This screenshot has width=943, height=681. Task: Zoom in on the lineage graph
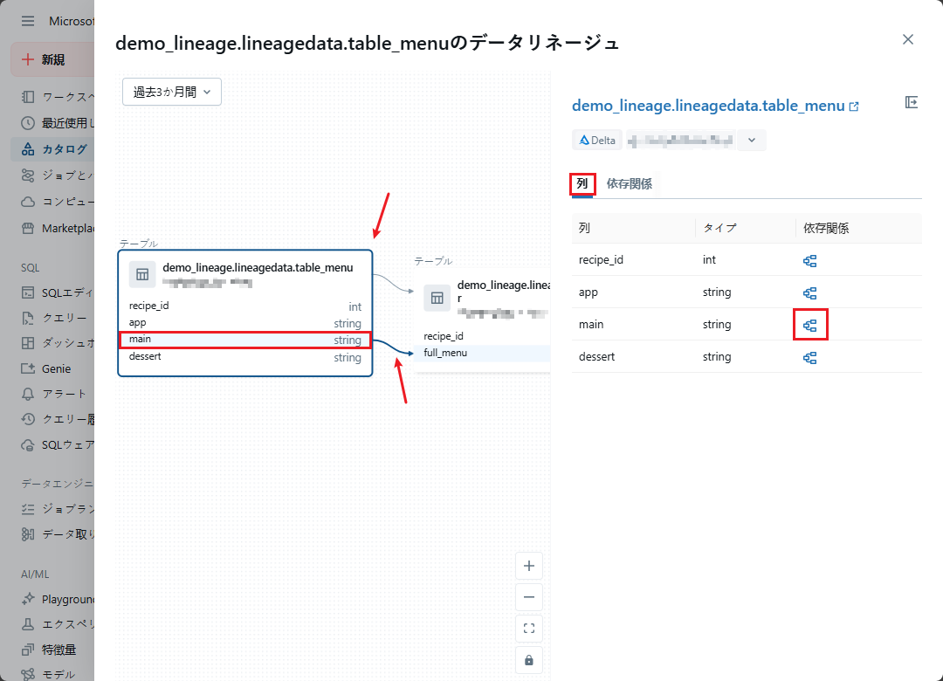point(528,566)
